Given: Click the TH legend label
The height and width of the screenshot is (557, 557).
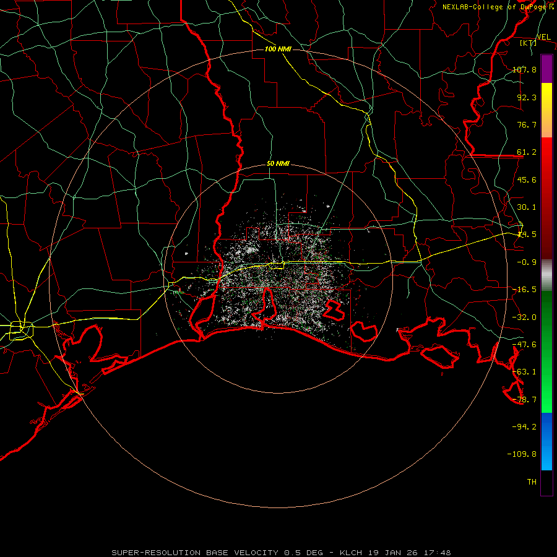Looking at the screenshot, I should coord(532,482).
